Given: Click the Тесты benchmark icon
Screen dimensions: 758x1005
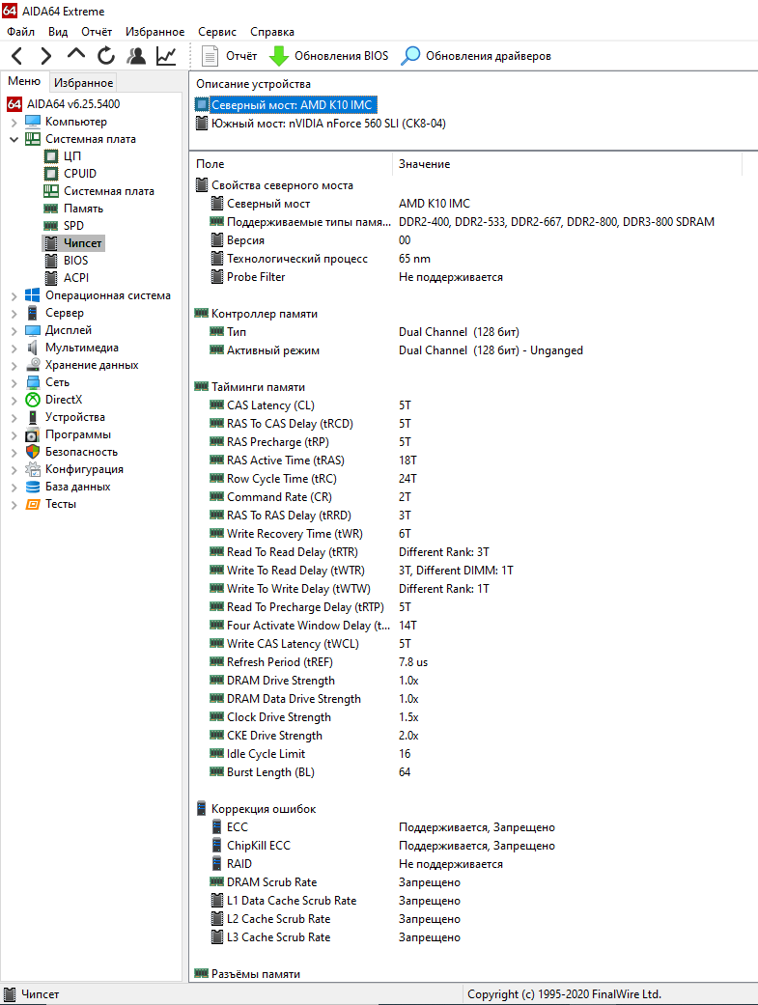Looking at the screenshot, I should (x=33, y=504).
